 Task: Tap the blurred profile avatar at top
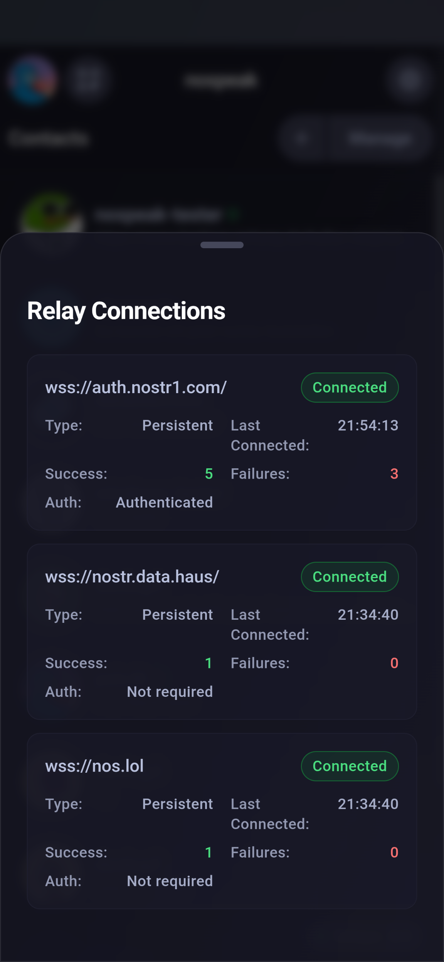click(x=33, y=81)
